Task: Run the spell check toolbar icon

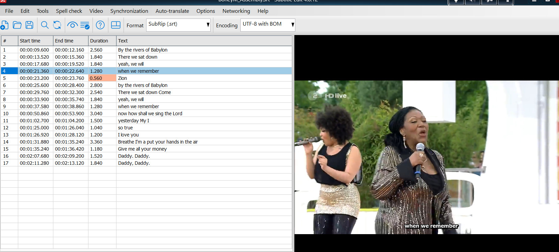Action: pyautogui.click(x=85, y=25)
